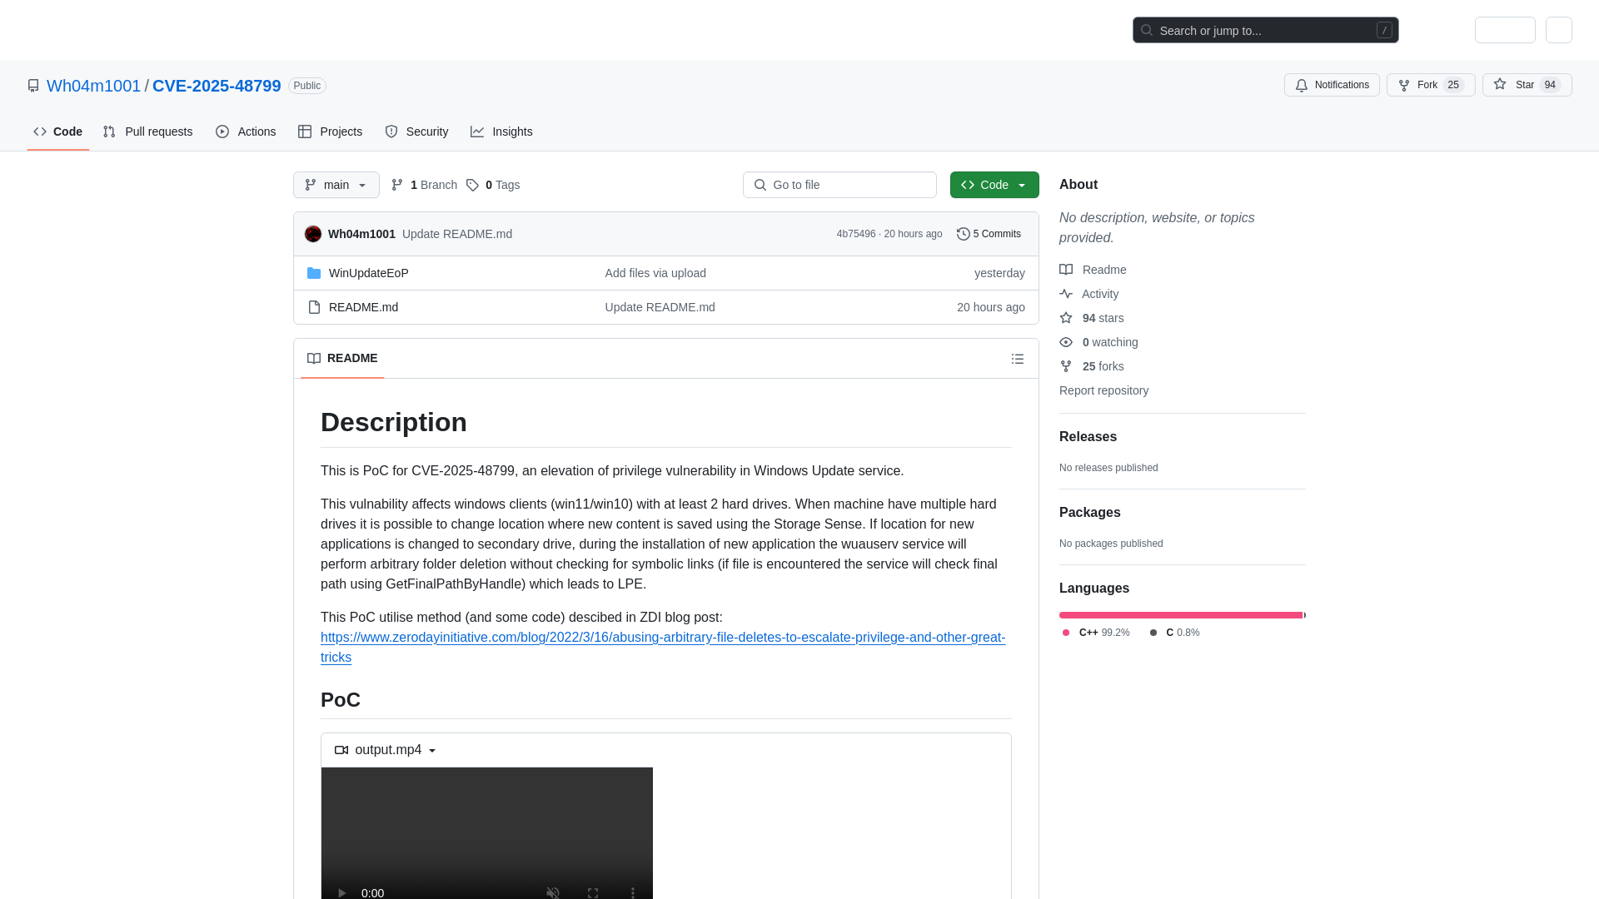View the 0 Tags list

click(493, 185)
